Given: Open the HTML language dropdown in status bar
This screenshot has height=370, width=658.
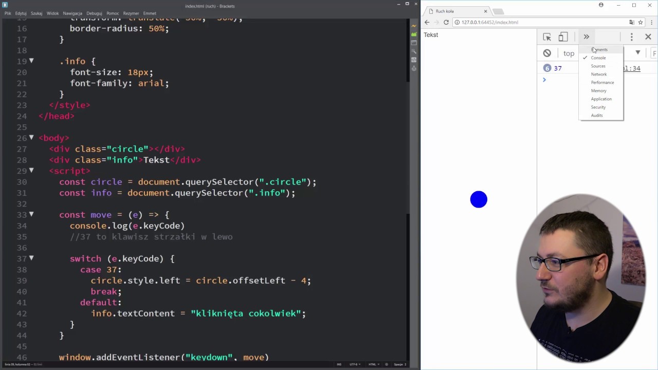Looking at the screenshot, I should coord(374,364).
